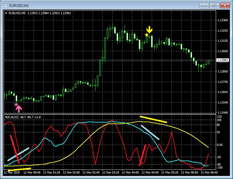The image size is (233, 179).
Task: Click the EURUSD,M5 chart window icon
Action: coord(6,6)
